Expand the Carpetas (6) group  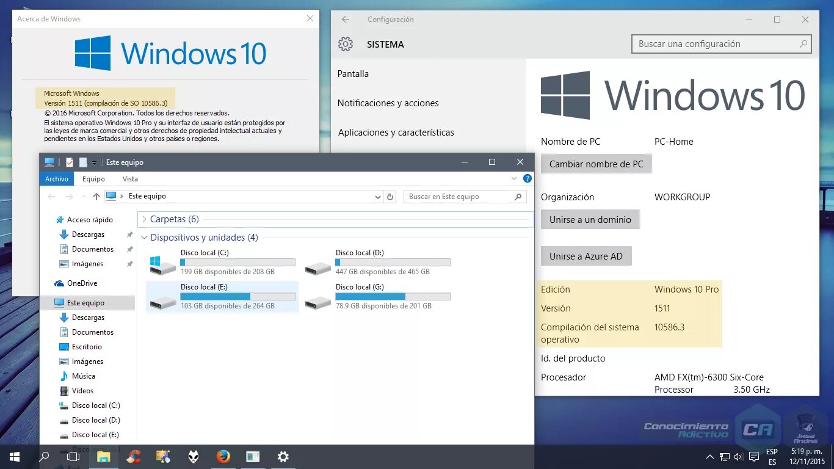[x=143, y=219]
